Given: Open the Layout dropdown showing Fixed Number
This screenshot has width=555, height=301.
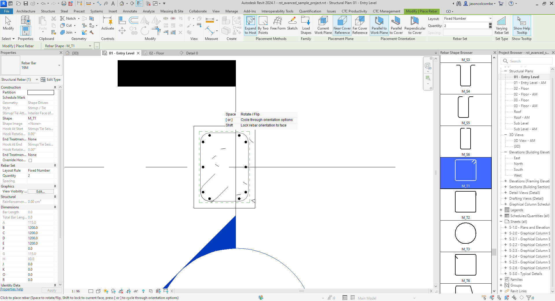Looking at the screenshot, I should pyautogui.click(x=490, y=18).
